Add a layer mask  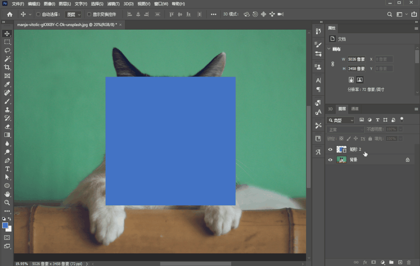[x=374, y=262]
